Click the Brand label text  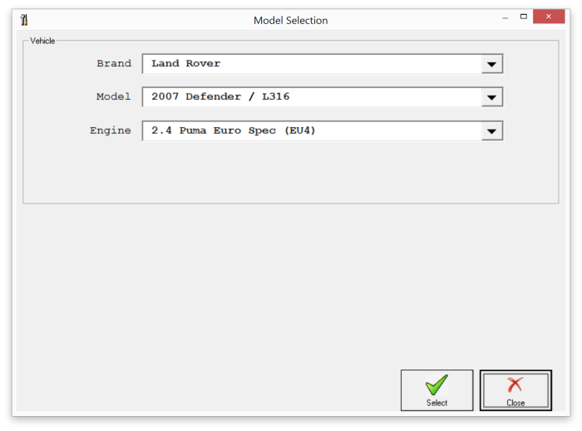click(114, 63)
